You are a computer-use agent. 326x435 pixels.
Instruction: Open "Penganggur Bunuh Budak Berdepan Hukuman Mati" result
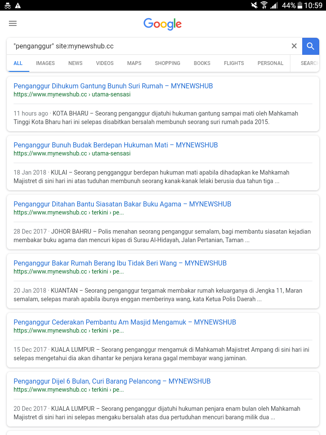click(115, 145)
